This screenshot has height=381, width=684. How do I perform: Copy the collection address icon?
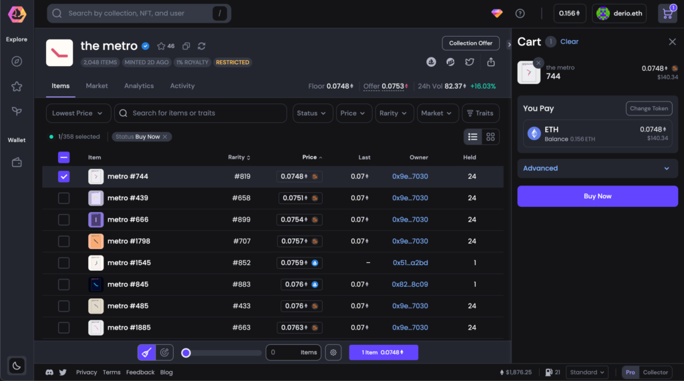[186, 46]
